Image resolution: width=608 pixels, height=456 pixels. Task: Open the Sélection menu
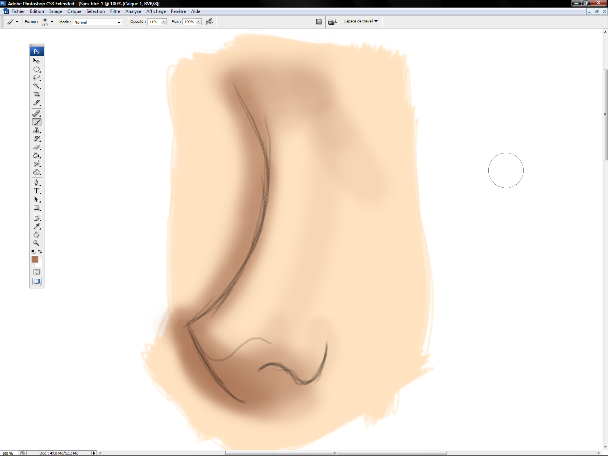[95, 11]
